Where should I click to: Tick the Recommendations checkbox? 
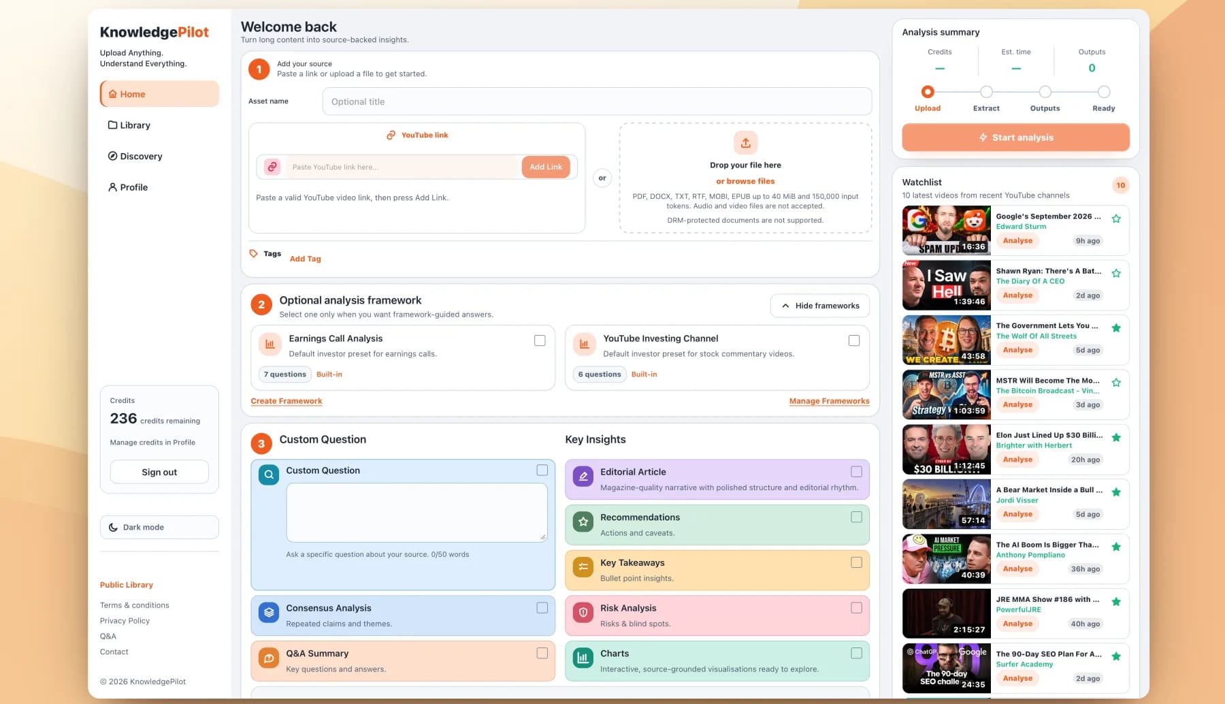(x=856, y=517)
